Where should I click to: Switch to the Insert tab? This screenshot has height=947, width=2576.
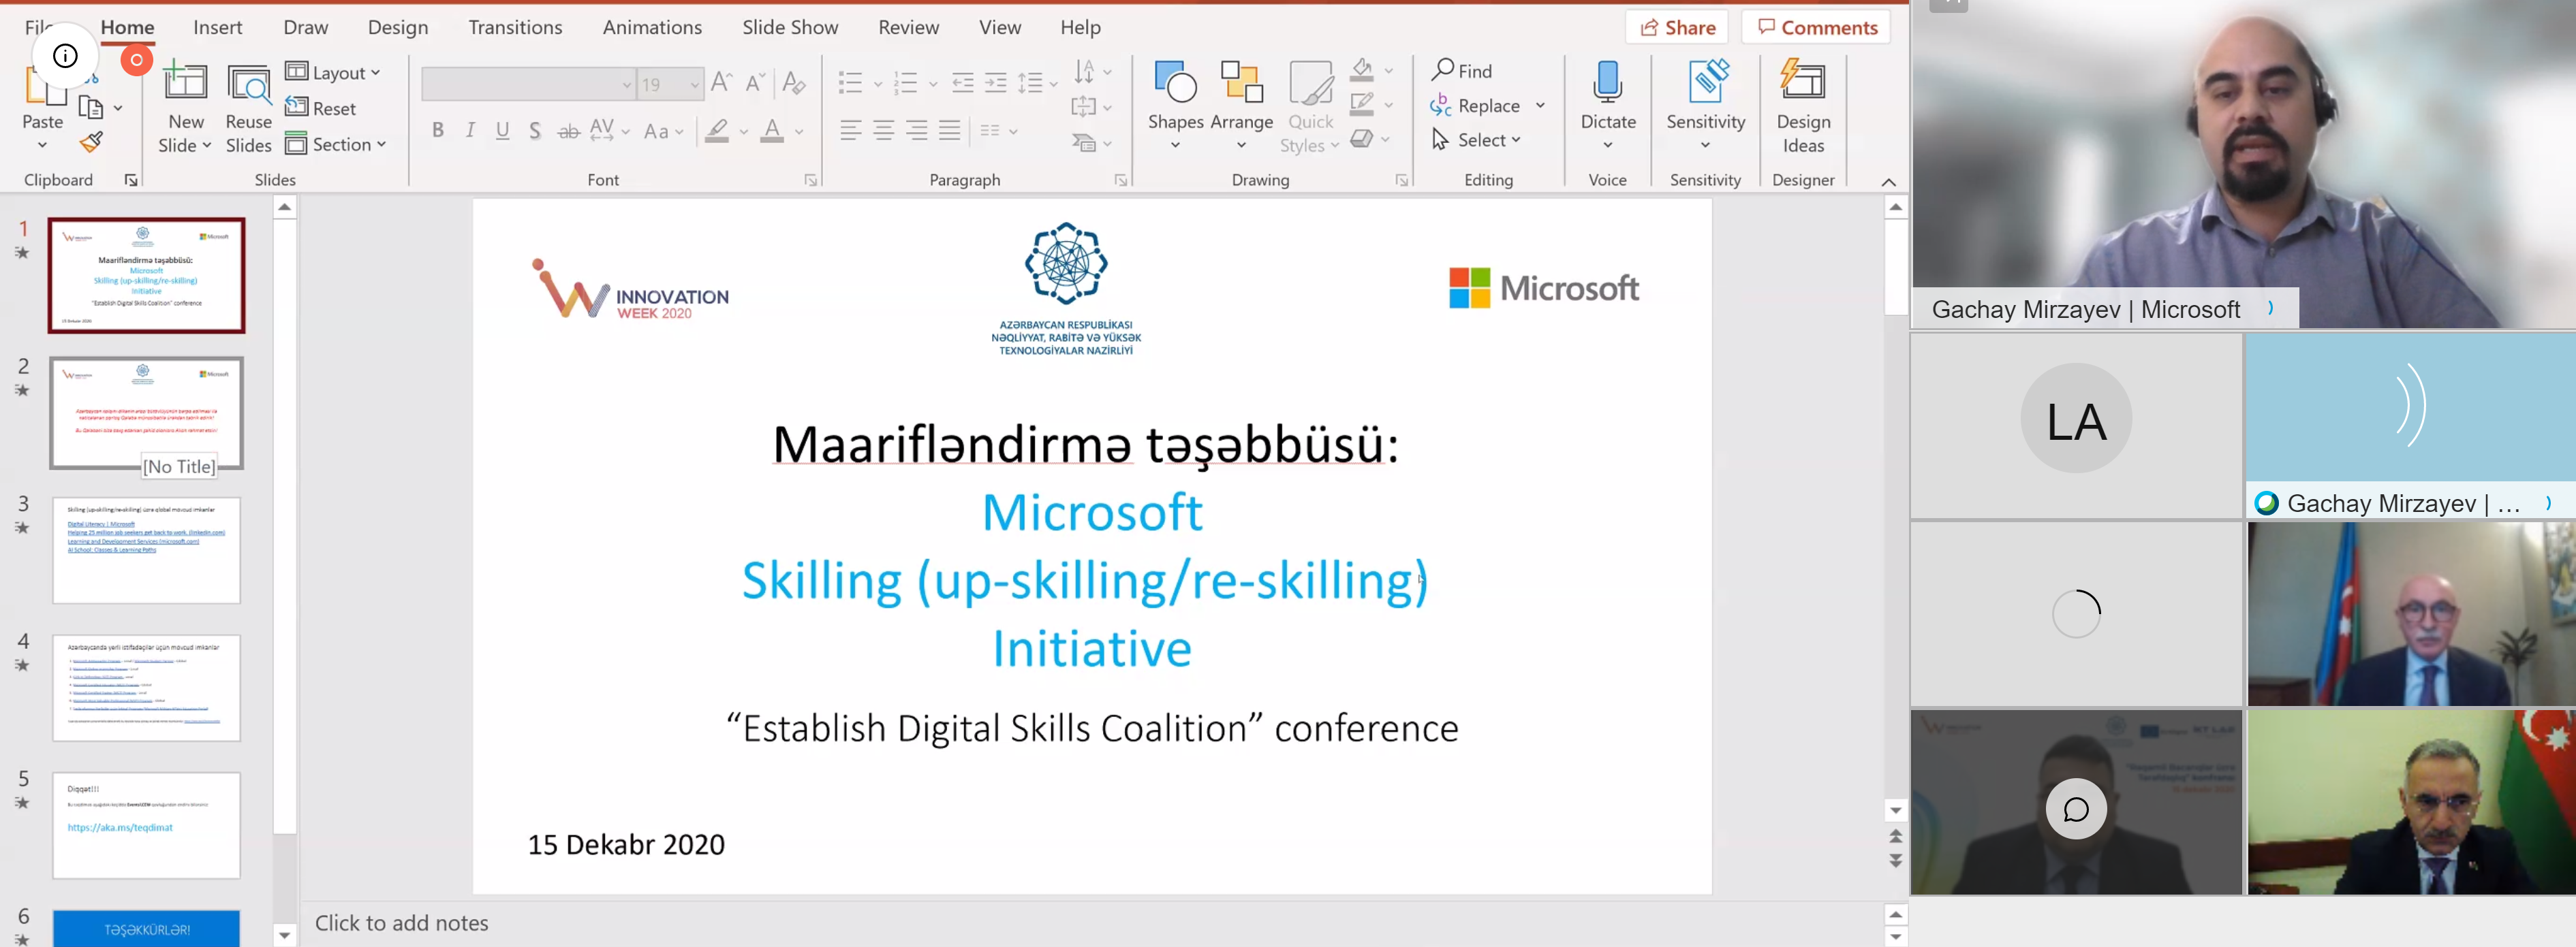217,27
